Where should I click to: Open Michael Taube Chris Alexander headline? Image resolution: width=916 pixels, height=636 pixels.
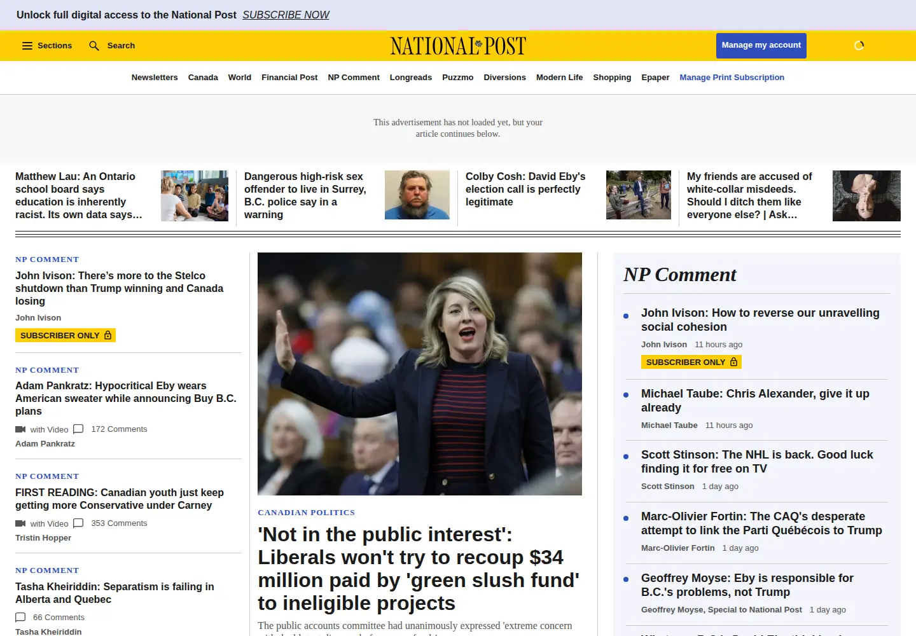coord(755,401)
